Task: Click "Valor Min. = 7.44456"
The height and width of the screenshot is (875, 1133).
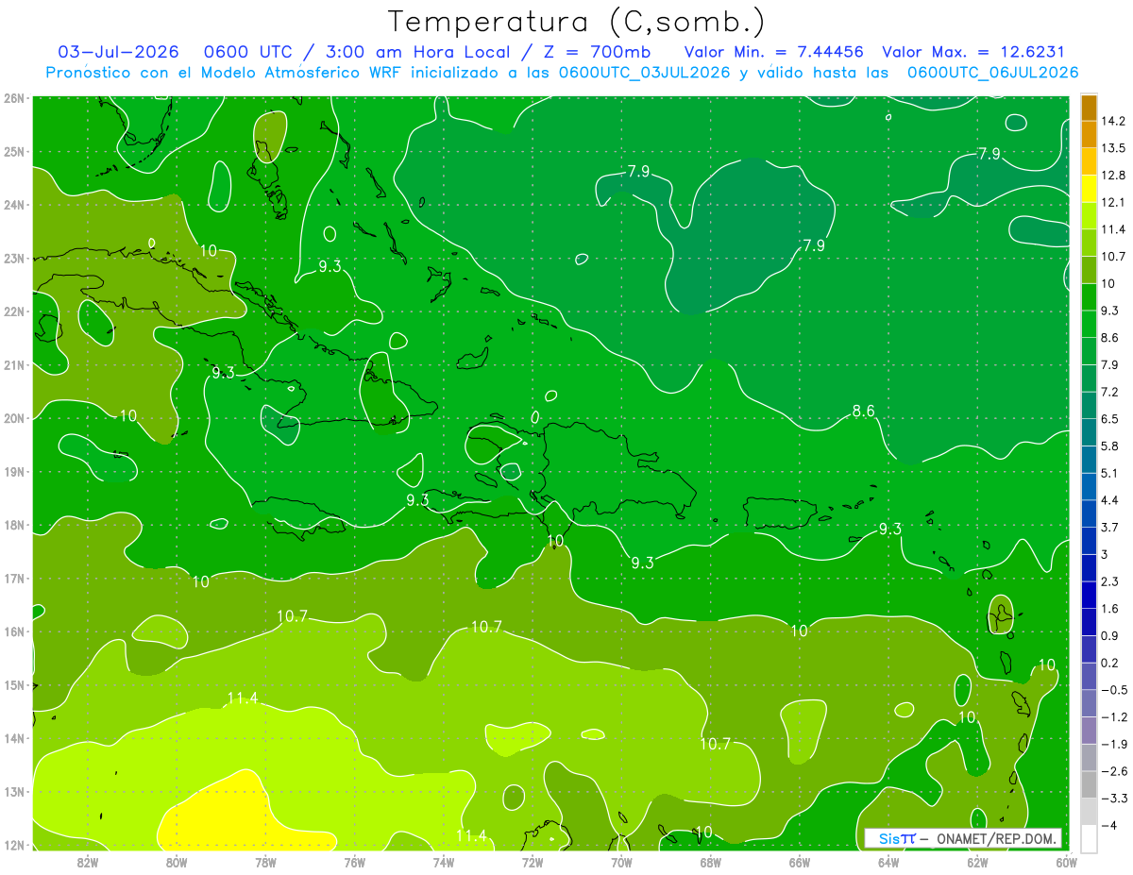Action: point(775,52)
